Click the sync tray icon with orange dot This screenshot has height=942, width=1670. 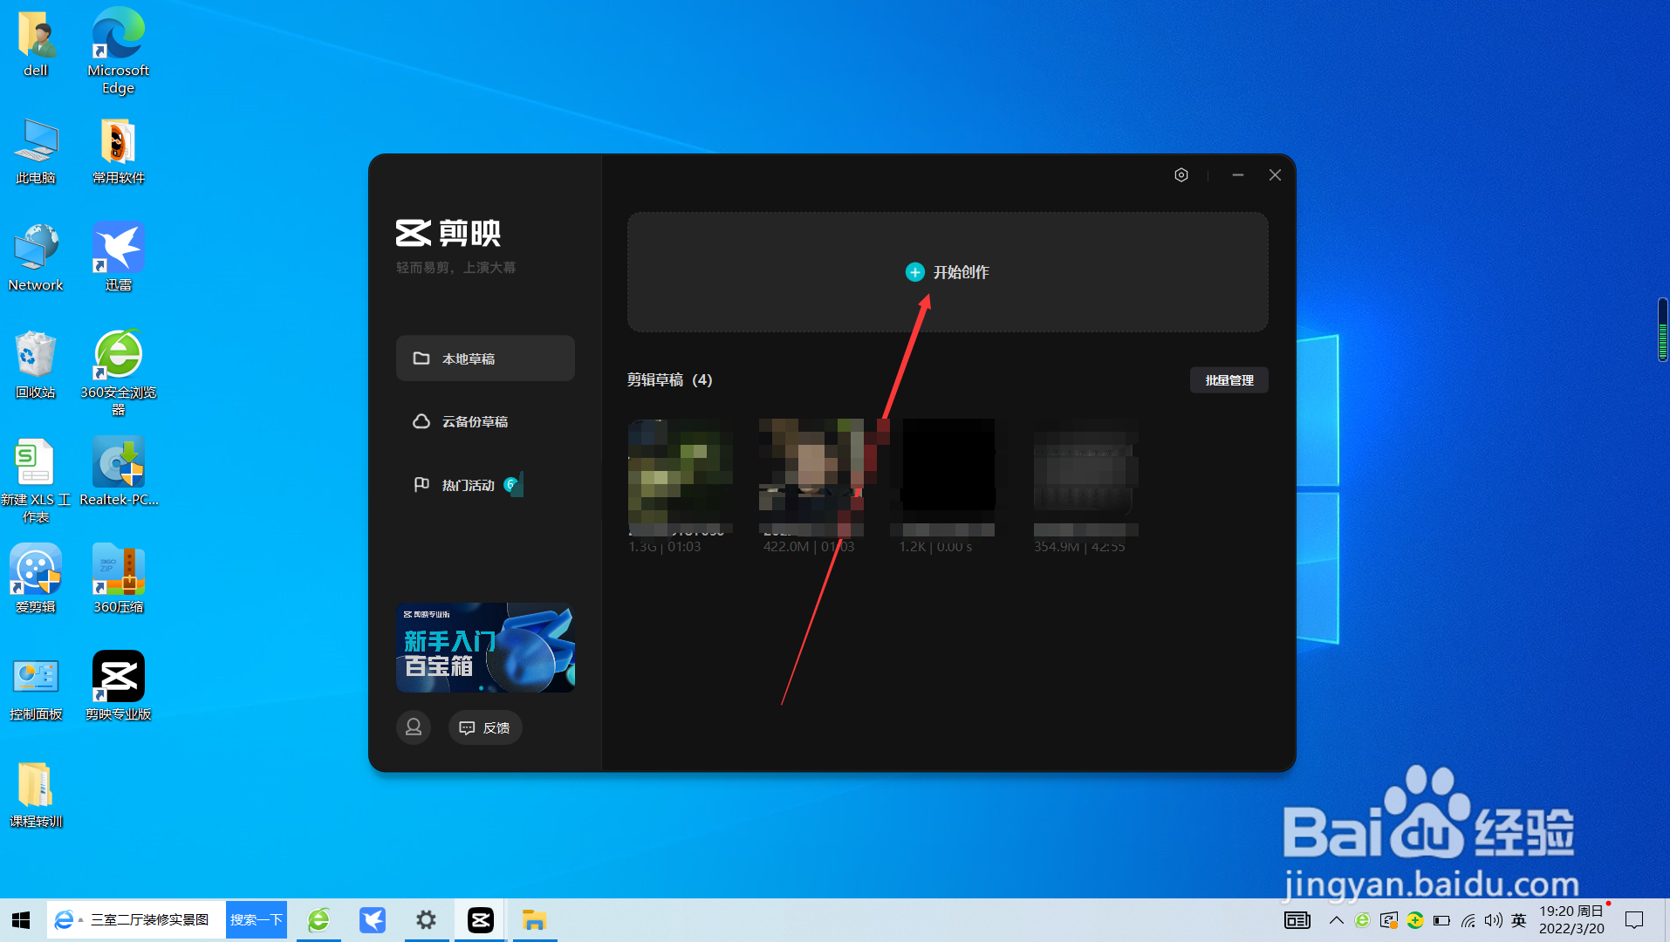pyautogui.click(x=1389, y=920)
